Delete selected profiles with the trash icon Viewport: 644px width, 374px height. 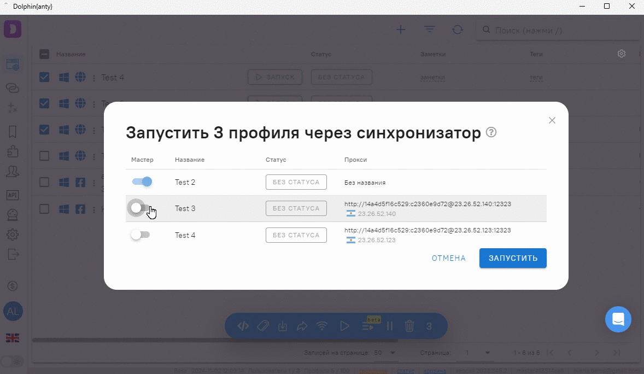coord(409,325)
